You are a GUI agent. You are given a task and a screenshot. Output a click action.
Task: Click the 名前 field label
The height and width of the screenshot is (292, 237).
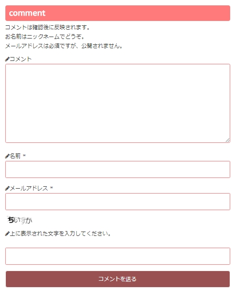[15, 156]
